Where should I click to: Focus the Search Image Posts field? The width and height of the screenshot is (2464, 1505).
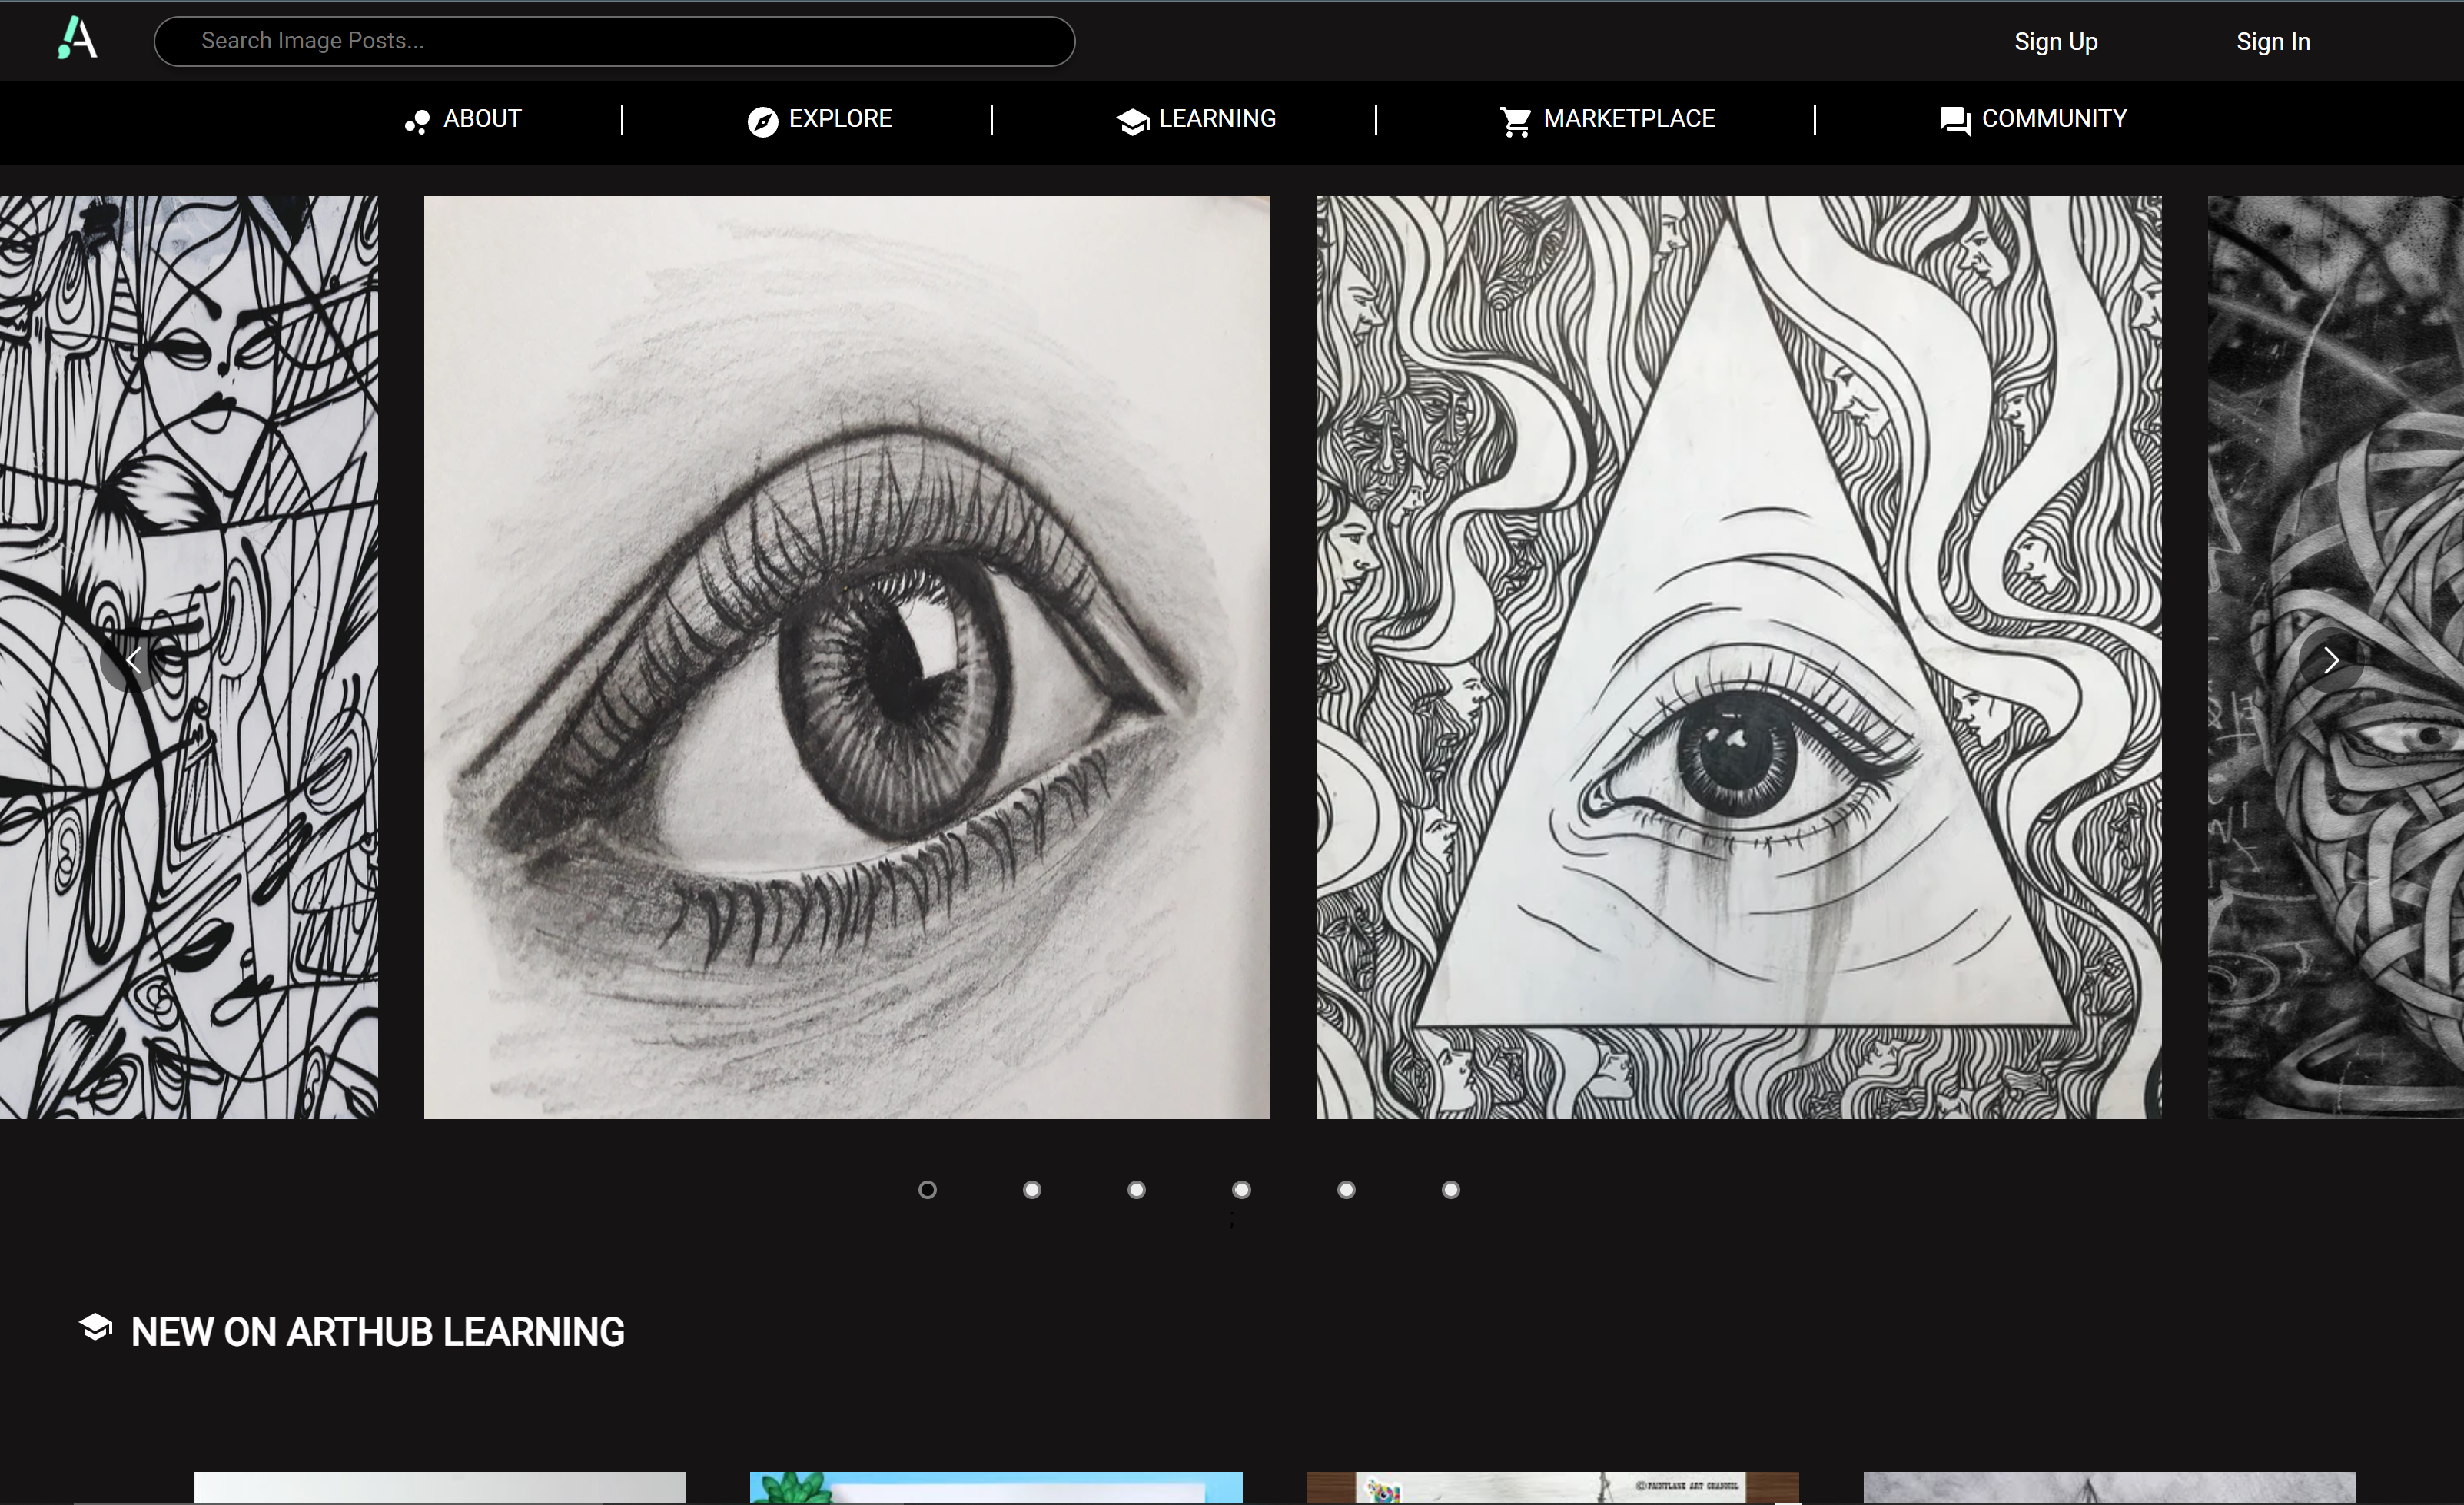[614, 41]
